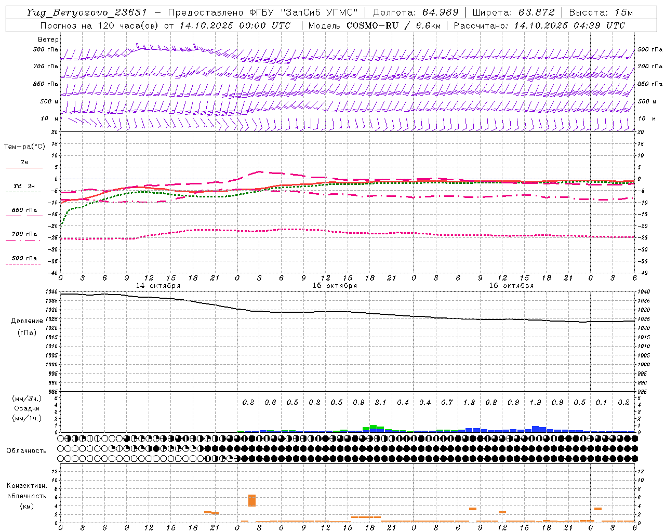This screenshot has width=665, height=532.
Task: Click the tallest orange convective cloud bar
Action: [x=252, y=500]
